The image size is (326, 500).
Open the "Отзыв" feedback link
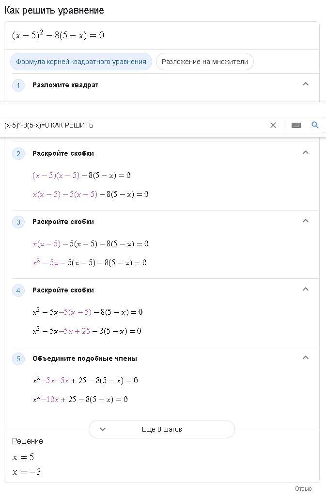(303, 489)
